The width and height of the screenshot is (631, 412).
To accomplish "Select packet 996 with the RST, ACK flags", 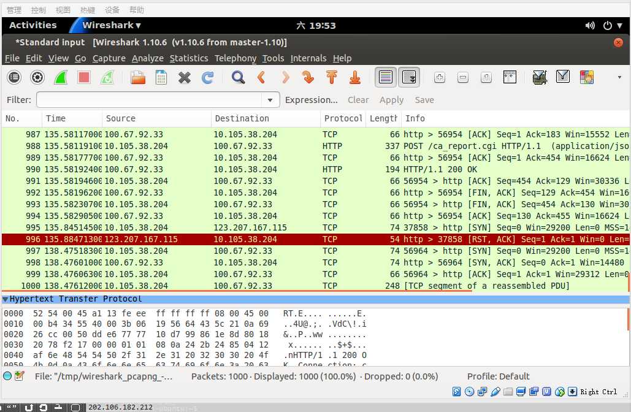I will (315, 239).
